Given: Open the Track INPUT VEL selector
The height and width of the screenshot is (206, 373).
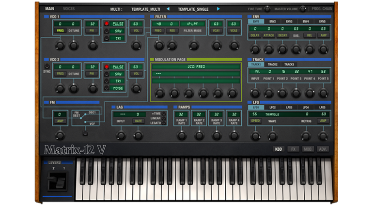Looking at the screenshot, I should (257, 71).
